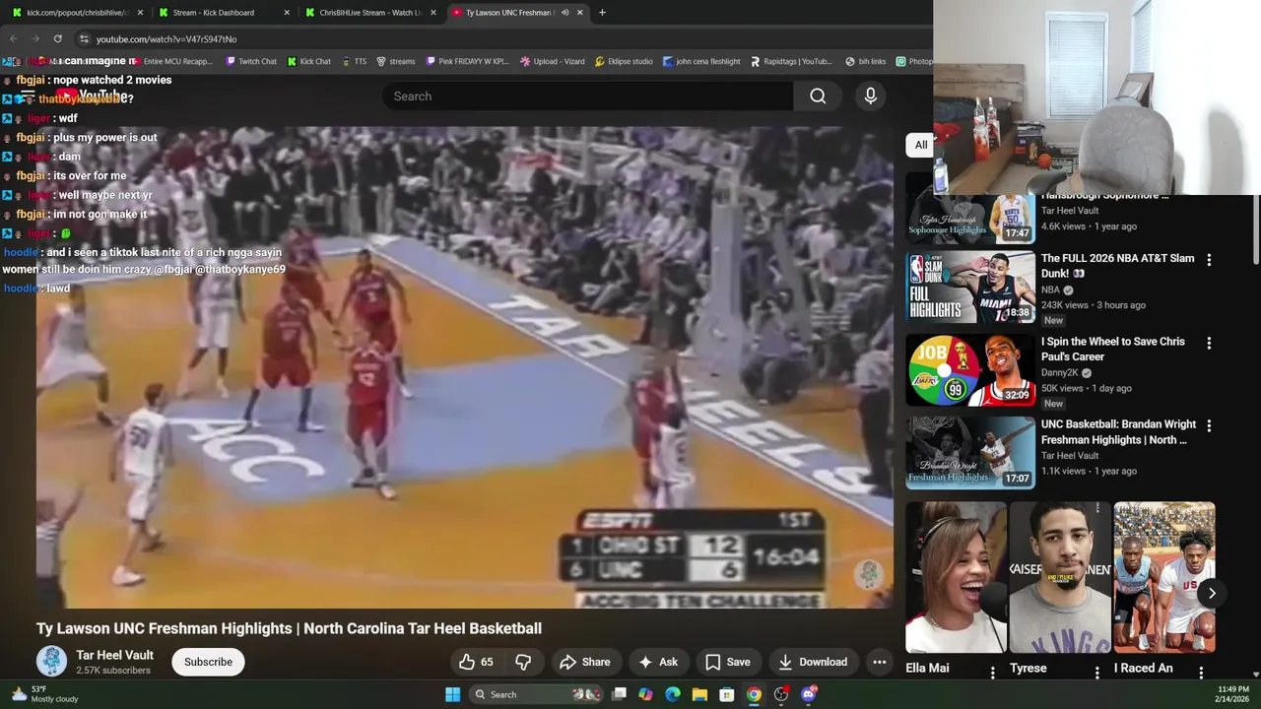The image size is (1261, 709).
Task: Download the Ty Lawson video
Action: pos(813,662)
